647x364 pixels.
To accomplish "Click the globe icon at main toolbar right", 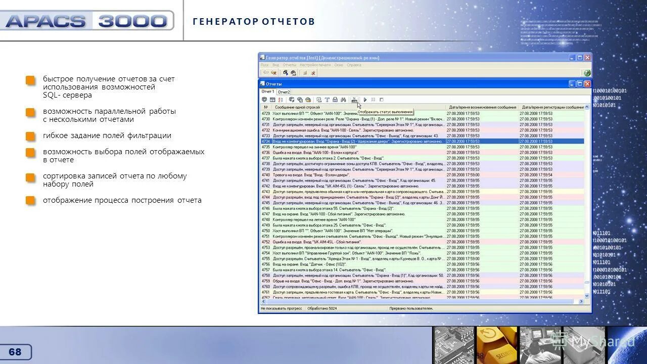I will pos(587,73).
